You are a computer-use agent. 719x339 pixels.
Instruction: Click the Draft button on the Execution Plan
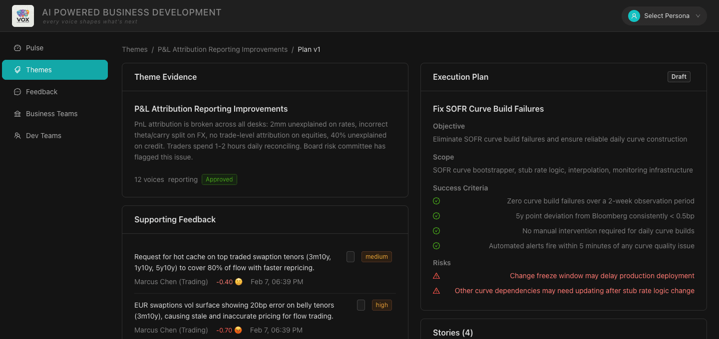[x=679, y=76]
